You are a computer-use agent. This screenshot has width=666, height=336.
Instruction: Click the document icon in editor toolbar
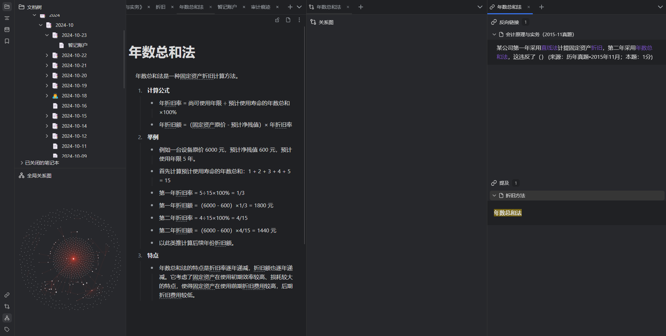[x=288, y=20]
